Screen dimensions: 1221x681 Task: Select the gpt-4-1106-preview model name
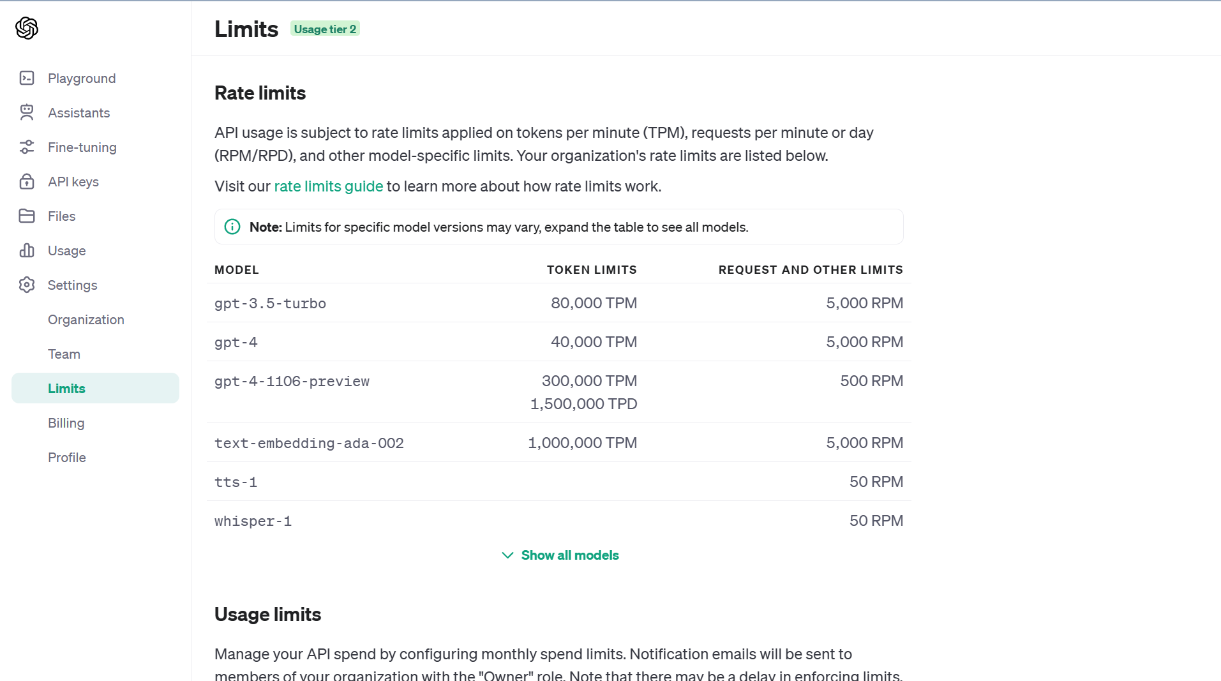tap(292, 382)
